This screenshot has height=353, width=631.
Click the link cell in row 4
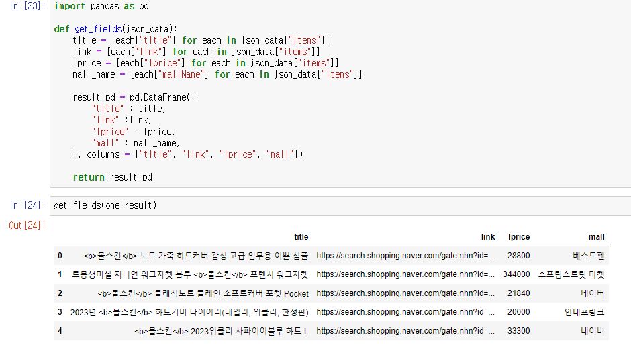(x=405, y=332)
